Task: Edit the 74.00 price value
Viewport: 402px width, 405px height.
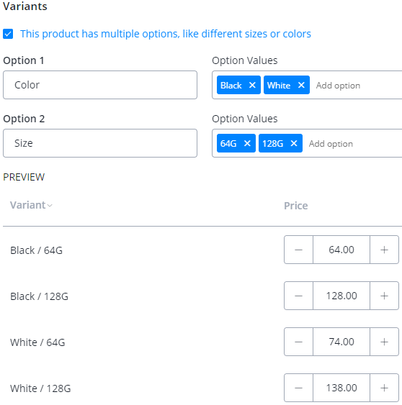Action: 341,342
